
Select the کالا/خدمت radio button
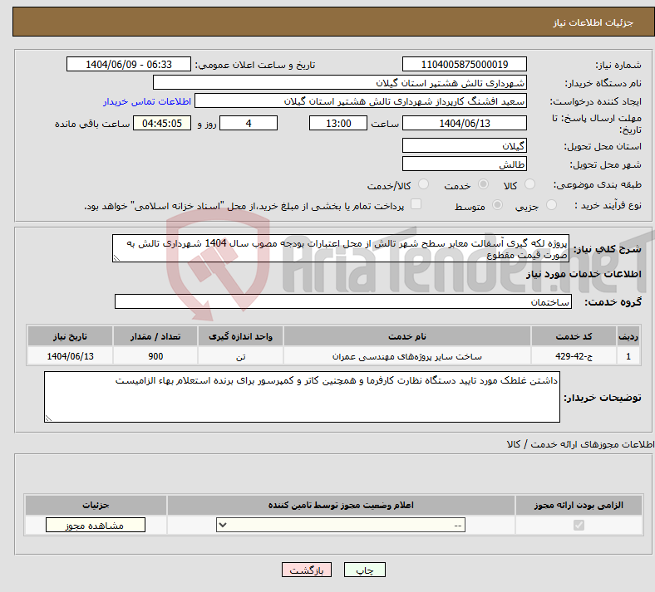tap(424, 184)
